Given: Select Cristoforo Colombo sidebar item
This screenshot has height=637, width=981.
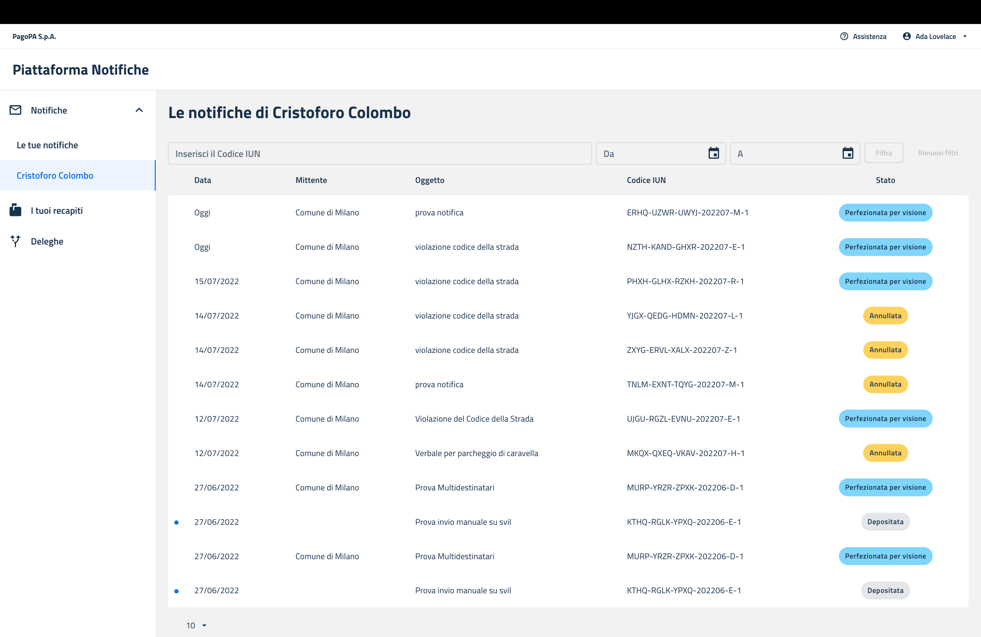Looking at the screenshot, I should pyautogui.click(x=55, y=175).
